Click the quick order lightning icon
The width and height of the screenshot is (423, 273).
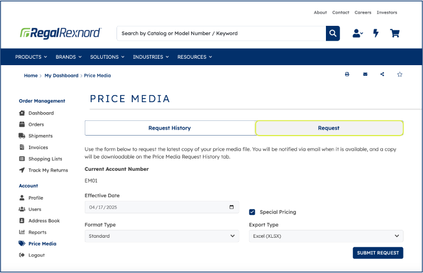(376, 33)
